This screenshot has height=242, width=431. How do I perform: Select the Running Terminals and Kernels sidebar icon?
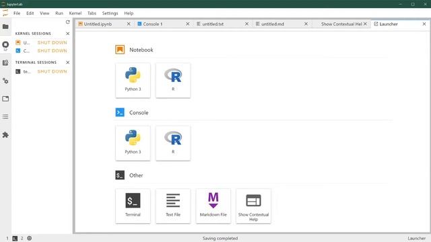click(5, 45)
